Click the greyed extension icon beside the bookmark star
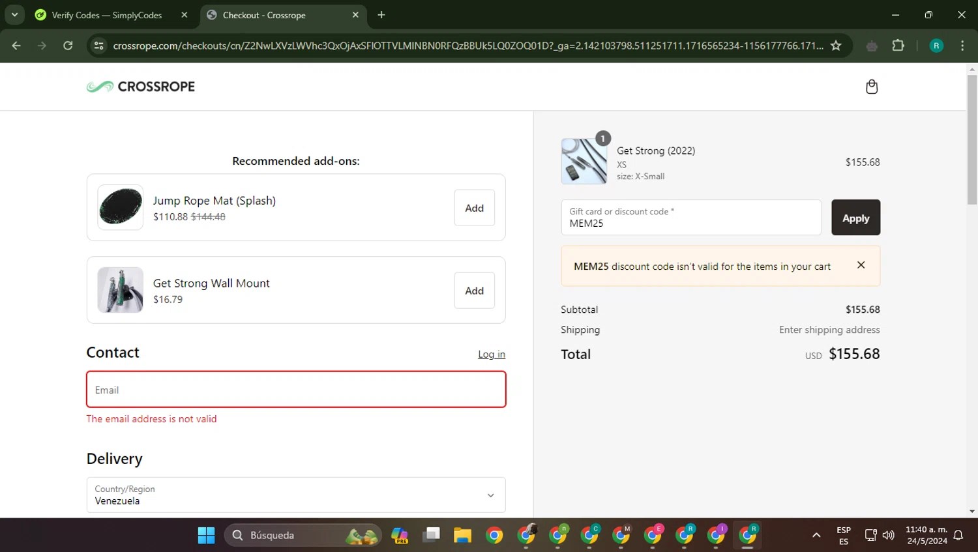 [x=872, y=46]
